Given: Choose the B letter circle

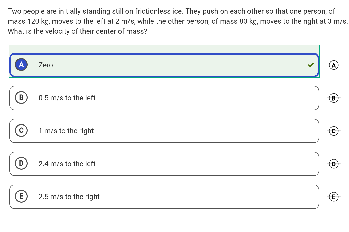Looking at the screenshot, I should (x=21, y=97).
